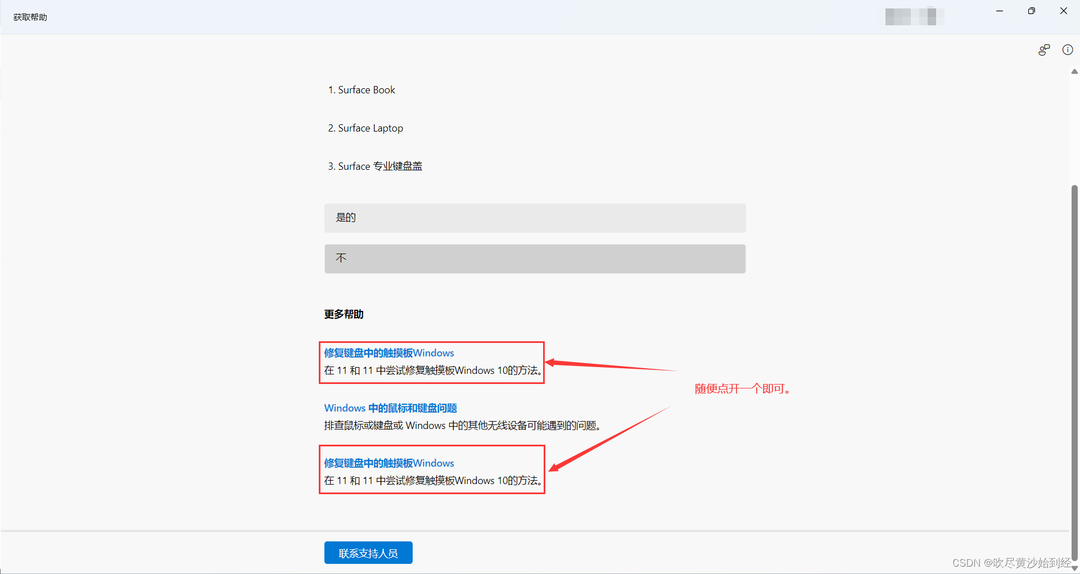
Task: Open the feedback icon near top right
Action: pyautogui.click(x=1044, y=50)
